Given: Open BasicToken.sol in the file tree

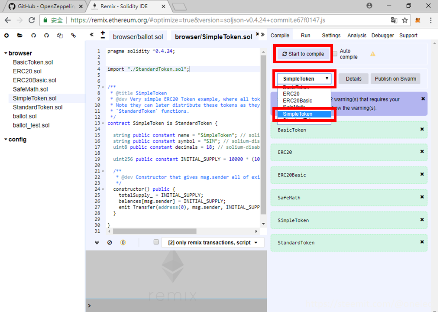Looking at the screenshot, I should 33,62.
